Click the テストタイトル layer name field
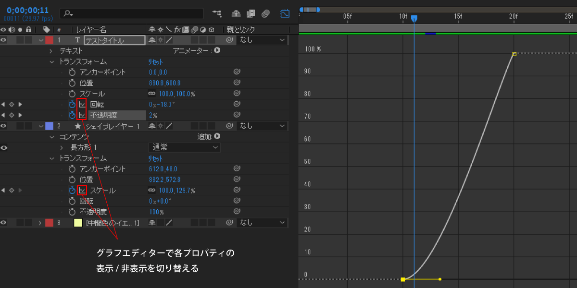Viewport: 577px width, 288px height. coord(114,40)
